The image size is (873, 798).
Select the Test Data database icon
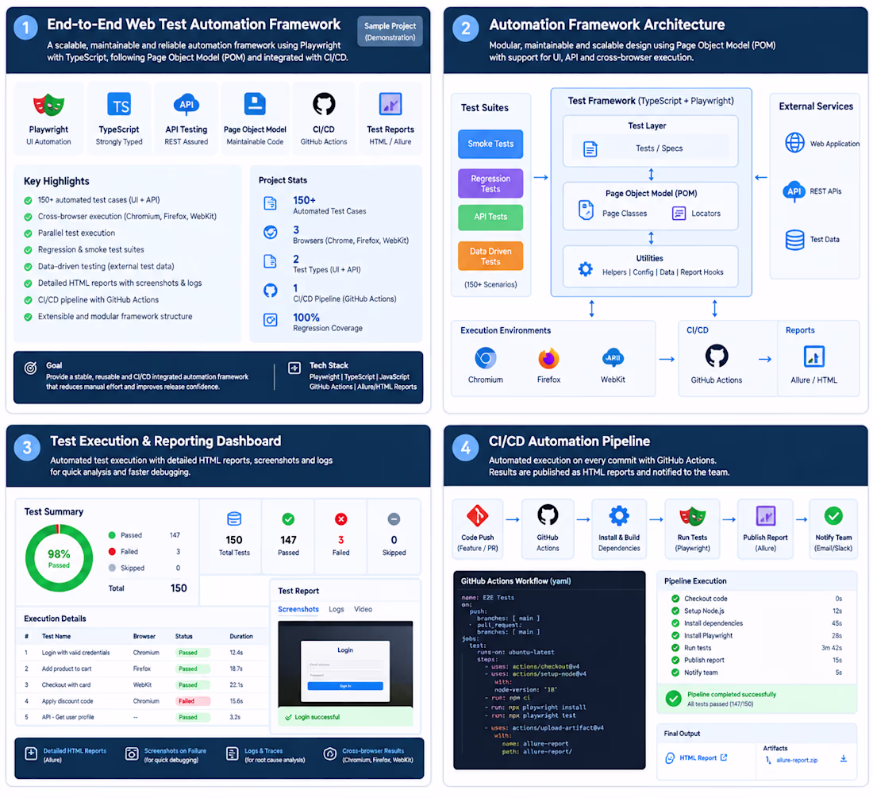(794, 240)
